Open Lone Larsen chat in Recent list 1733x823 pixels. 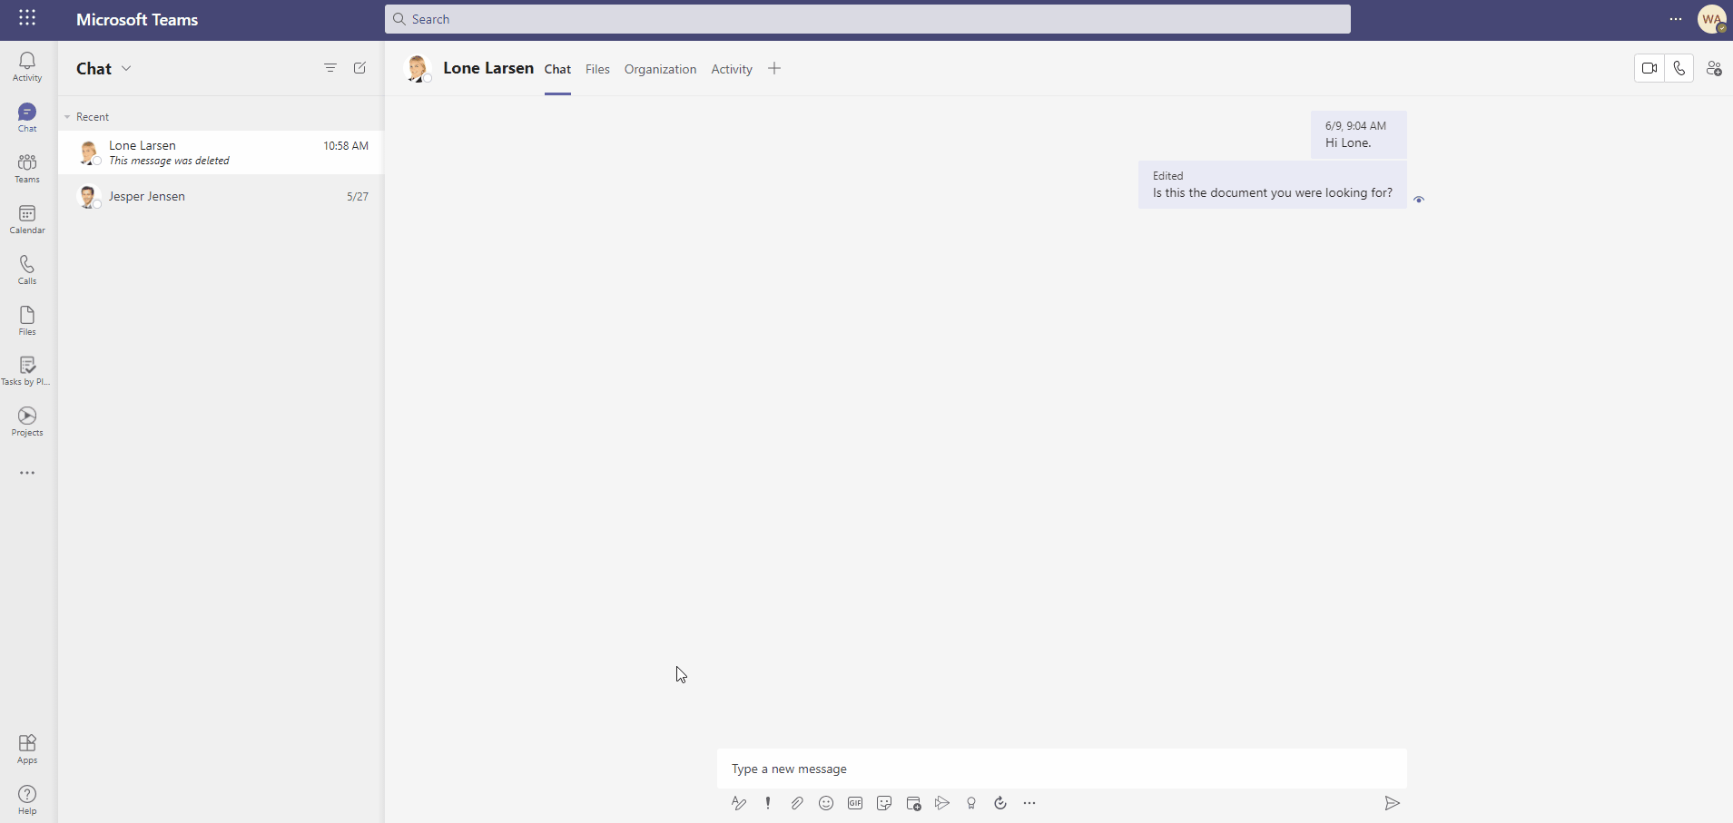(221, 152)
